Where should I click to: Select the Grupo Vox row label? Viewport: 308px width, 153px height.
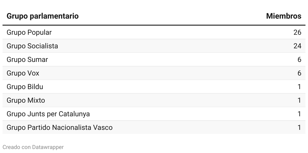[x=23, y=73]
